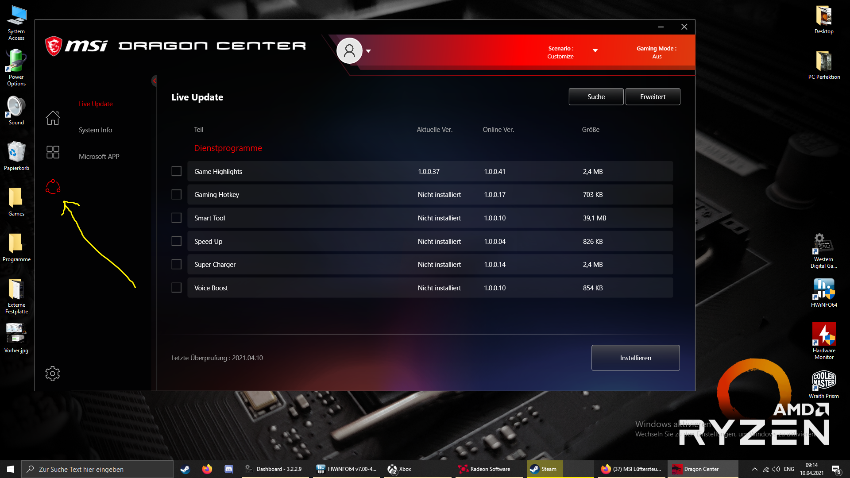Click the user profile avatar icon
The image size is (850, 478).
pyautogui.click(x=349, y=51)
